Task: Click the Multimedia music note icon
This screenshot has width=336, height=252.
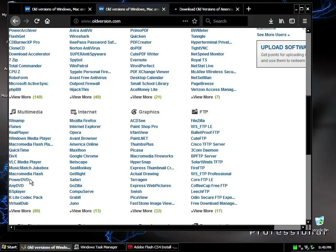Action: tap(13, 112)
